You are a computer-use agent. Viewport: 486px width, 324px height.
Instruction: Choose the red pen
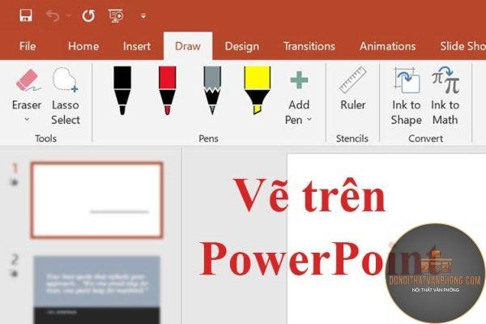point(167,91)
